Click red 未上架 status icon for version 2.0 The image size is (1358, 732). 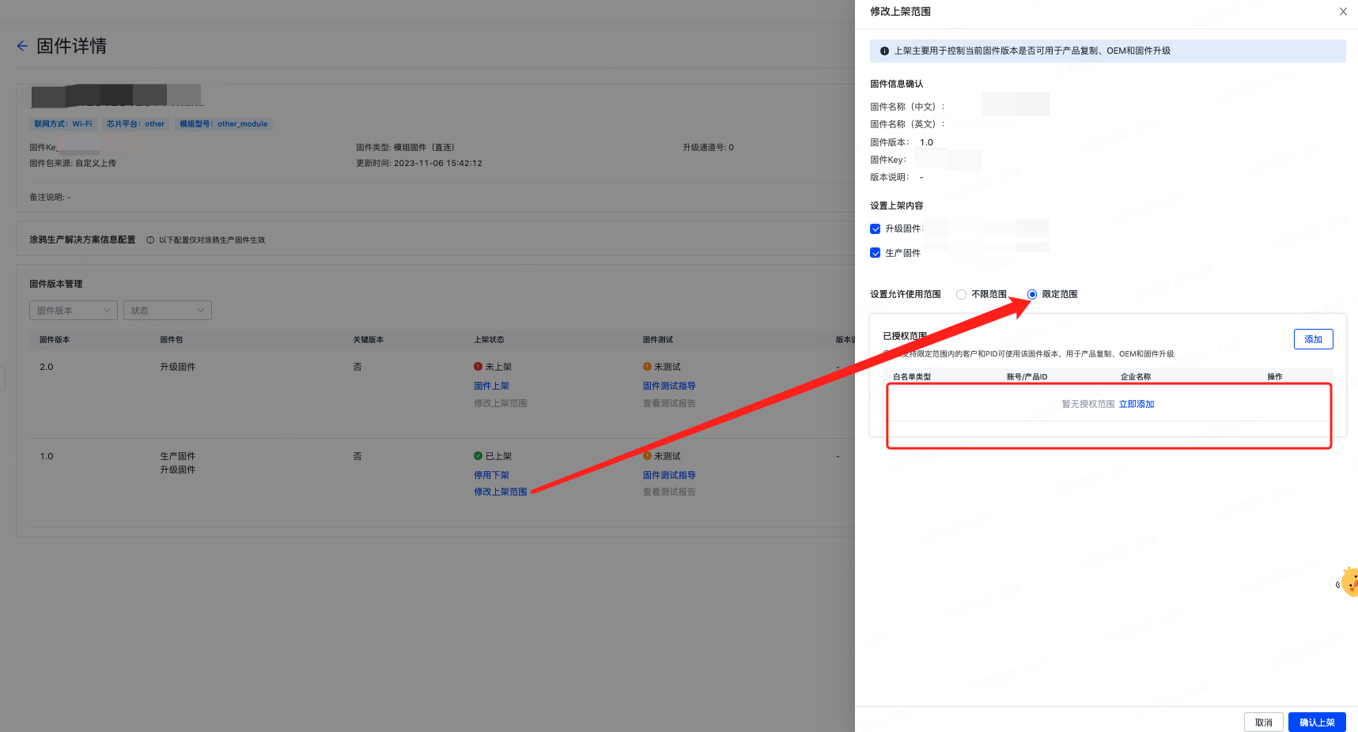click(478, 367)
